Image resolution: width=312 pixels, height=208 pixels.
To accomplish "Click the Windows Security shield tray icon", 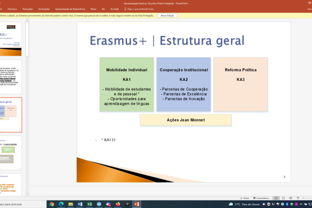I will coord(292,204).
